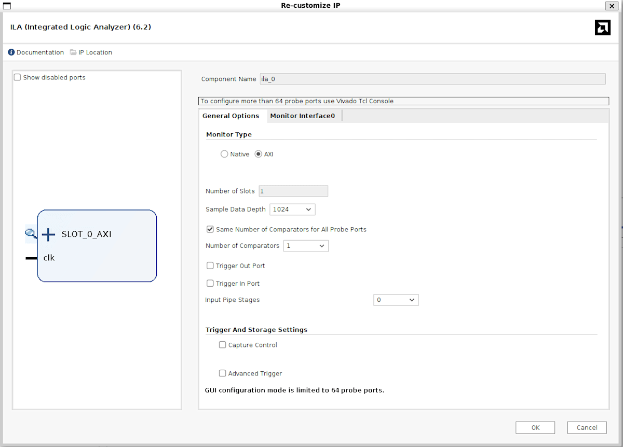The width and height of the screenshot is (623, 447).
Task: Open the Sample Data Depth dropdown
Action: [292, 209]
